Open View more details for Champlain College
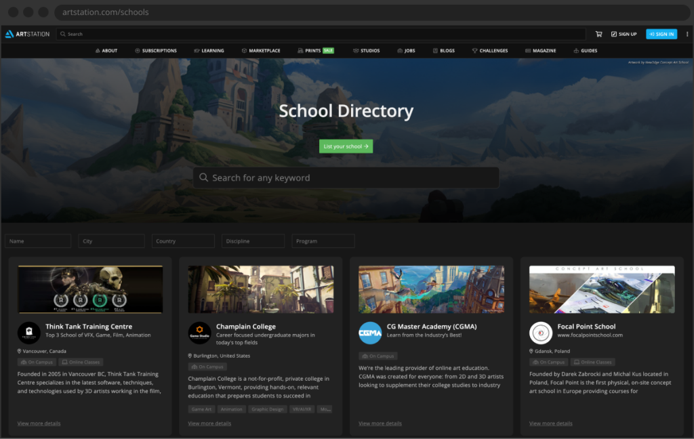 coord(209,423)
